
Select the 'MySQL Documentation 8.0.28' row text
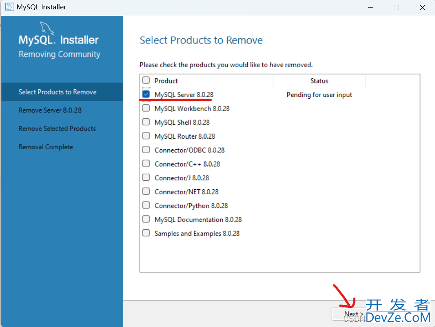coord(198,219)
